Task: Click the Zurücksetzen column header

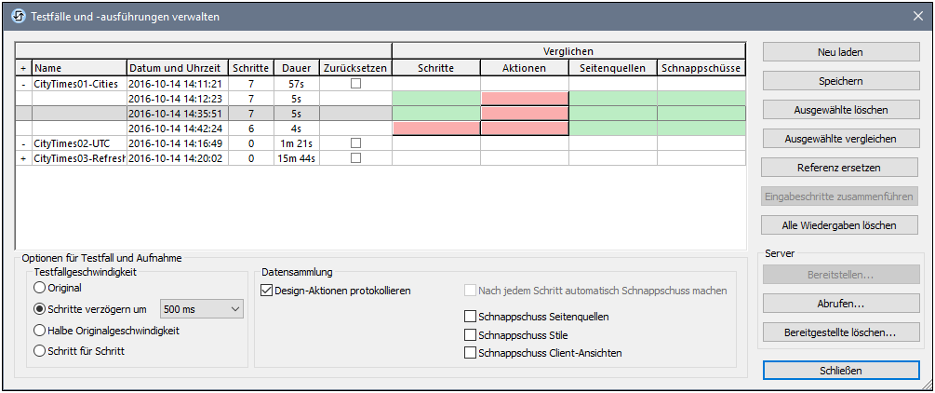Action: (355, 68)
